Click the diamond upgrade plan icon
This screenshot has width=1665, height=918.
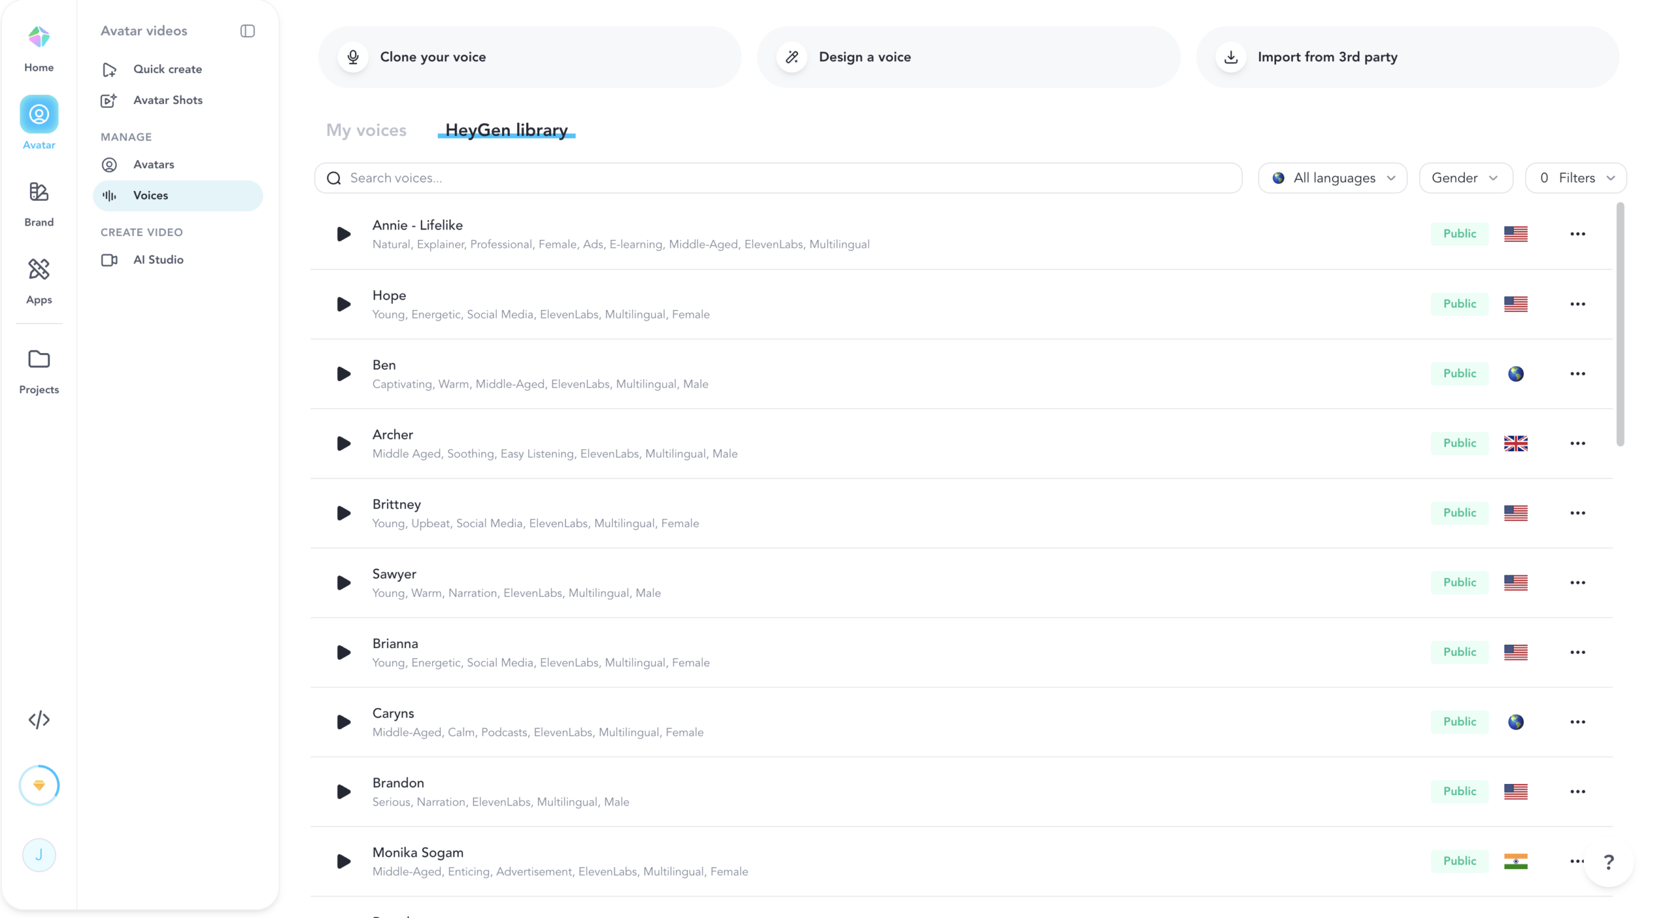pos(39,785)
